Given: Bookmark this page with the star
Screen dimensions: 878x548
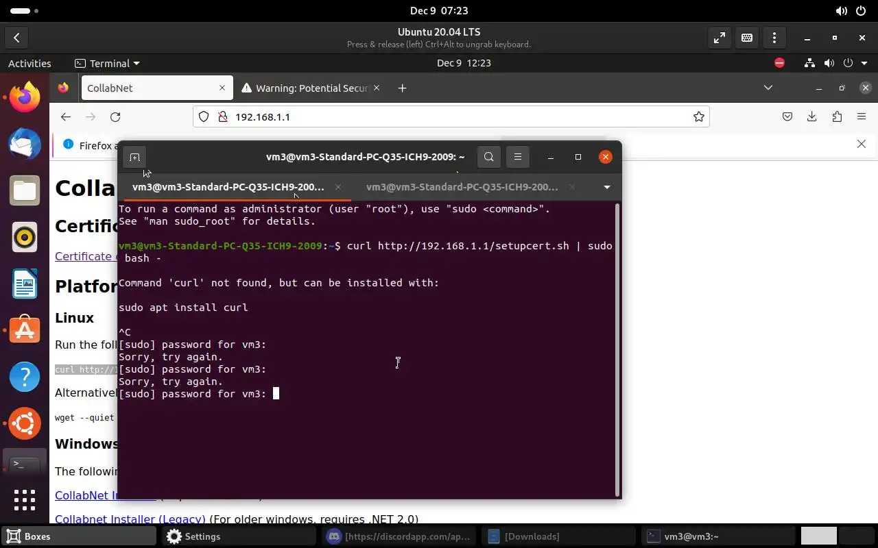Looking at the screenshot, I should pyautogui.click(x=698, y=117).
